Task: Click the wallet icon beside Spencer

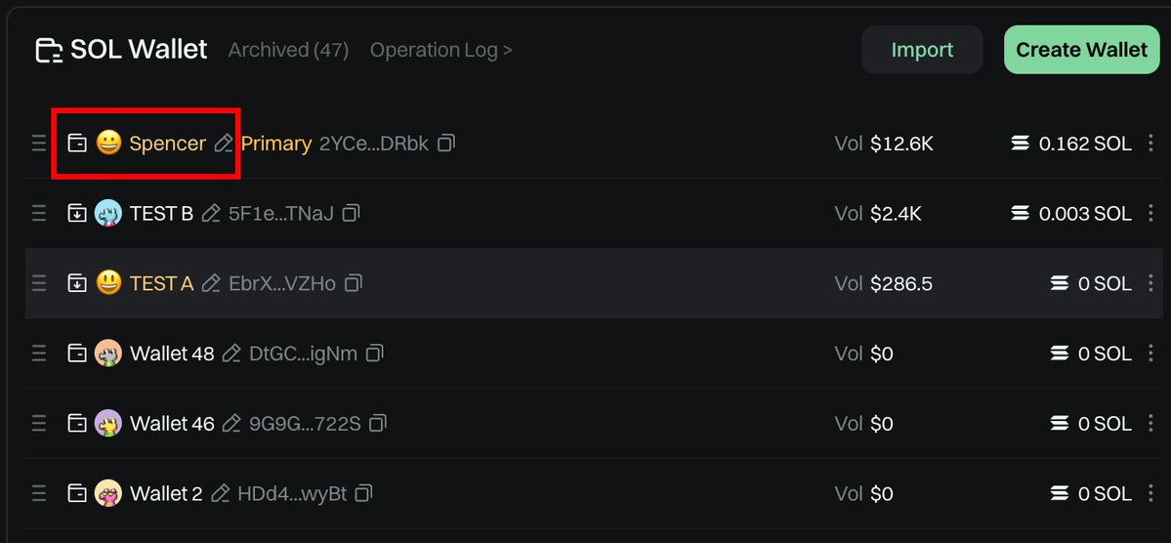Action: (x=78, y=144)
